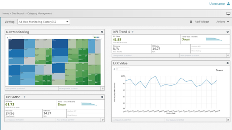
Task: Open NewMonitoring widget settings gear
Action: pyautogui.click(x=102, y=32)
